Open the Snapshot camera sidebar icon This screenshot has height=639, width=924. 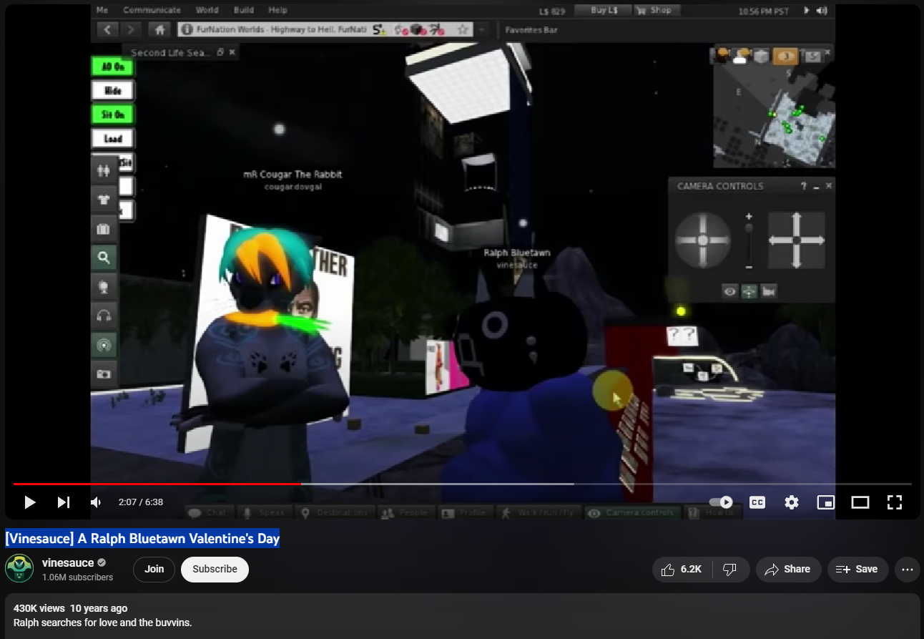tap(104, 374)
